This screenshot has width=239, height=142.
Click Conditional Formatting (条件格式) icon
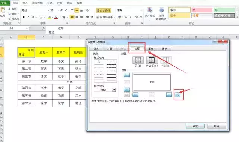point(150,10)
